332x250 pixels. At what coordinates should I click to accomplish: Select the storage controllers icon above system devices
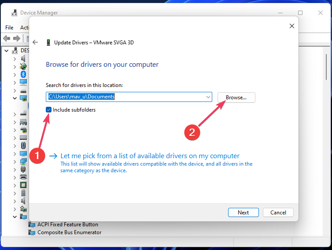[23, 209]
